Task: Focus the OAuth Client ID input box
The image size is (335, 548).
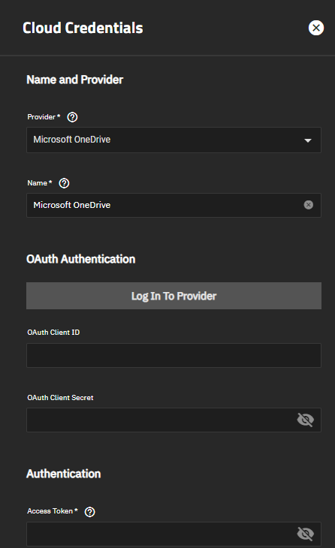Action: (174, 355)
